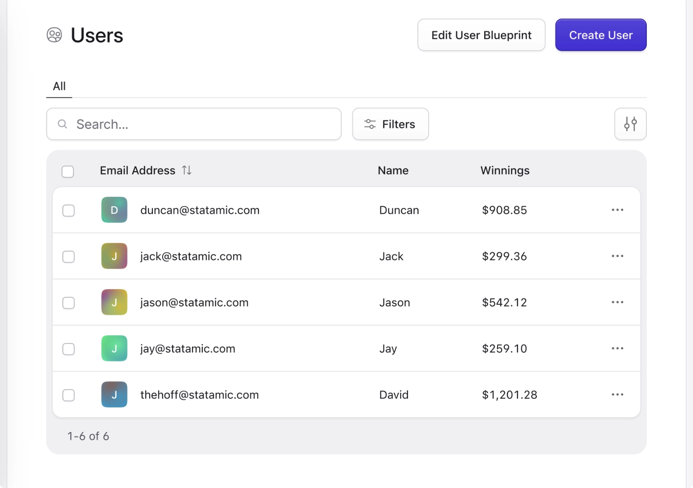Open the Filters panel

(390, 124)
